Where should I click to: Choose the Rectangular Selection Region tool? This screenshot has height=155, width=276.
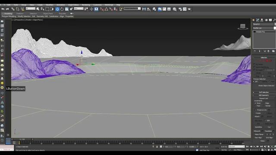point(47,9)
